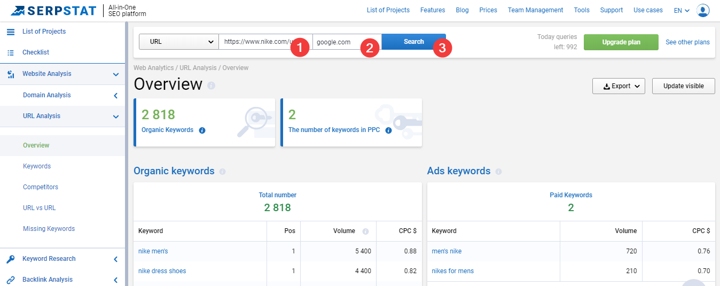
Task: Click the green Upgrade plan button
Action: 621,42
